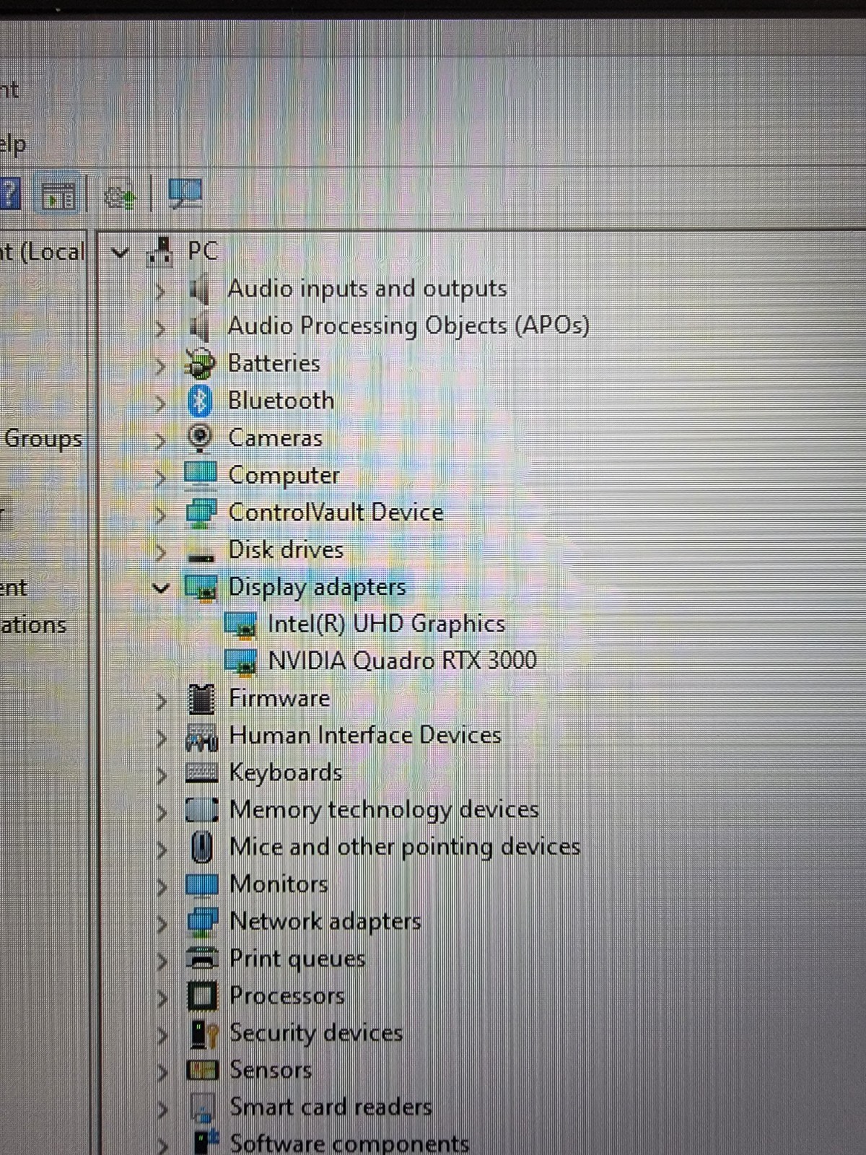Expand the Network adapters category arrow
Image resolution: width=866 pixels, height=1155 pixels.
[162, 923]
